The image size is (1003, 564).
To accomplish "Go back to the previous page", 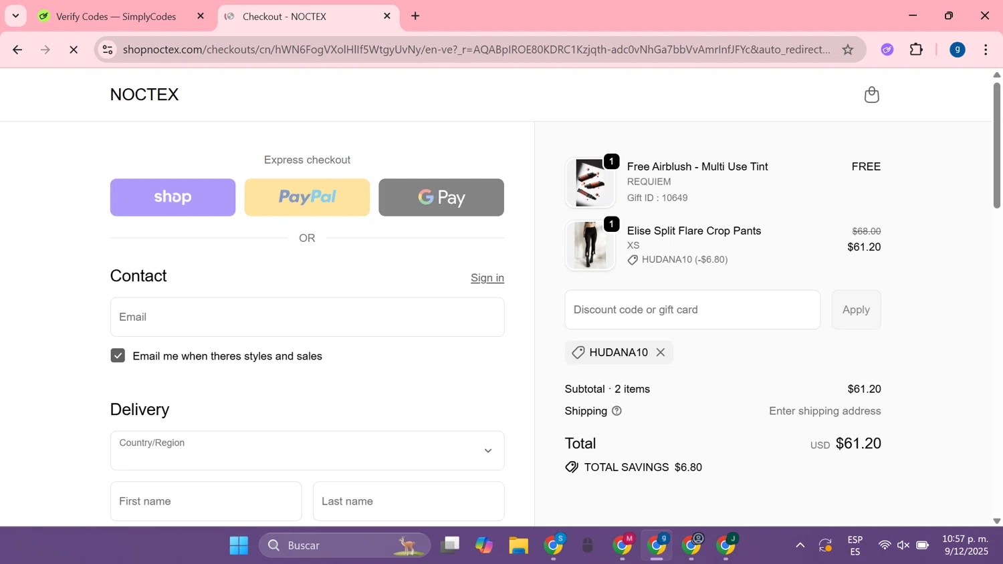I will click(x=17, y=49).
